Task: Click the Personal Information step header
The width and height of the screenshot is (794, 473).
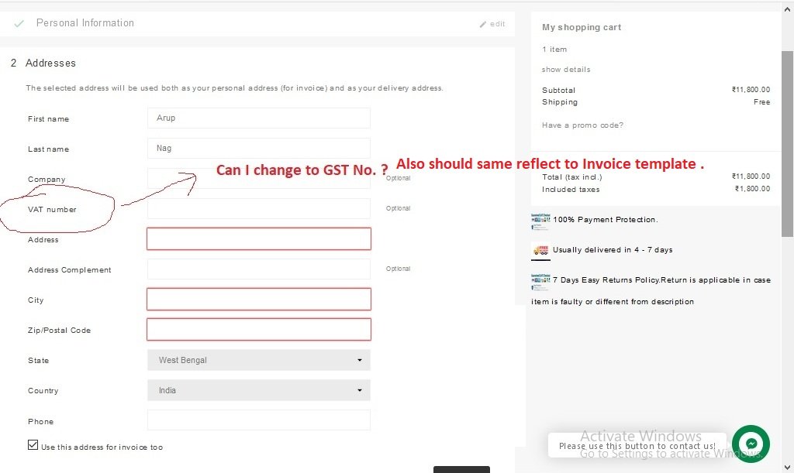Action: pos(85,23)
